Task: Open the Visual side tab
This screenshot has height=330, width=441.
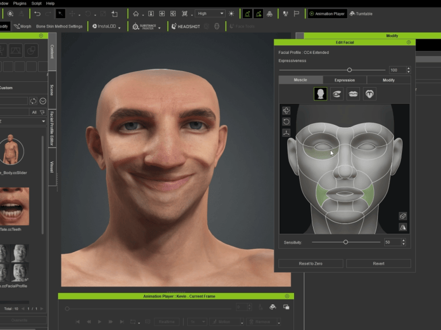Action: pos(52,167)
